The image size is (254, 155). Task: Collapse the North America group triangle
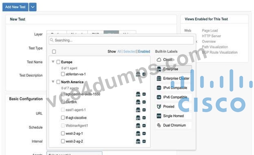tap(53, 82)
